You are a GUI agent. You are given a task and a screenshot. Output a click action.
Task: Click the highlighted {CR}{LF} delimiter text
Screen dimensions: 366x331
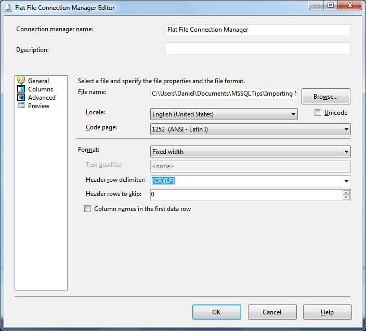(x=163, y=180)
